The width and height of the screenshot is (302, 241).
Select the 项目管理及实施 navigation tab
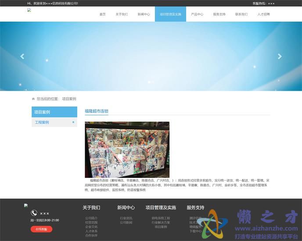tap(170, 14)
